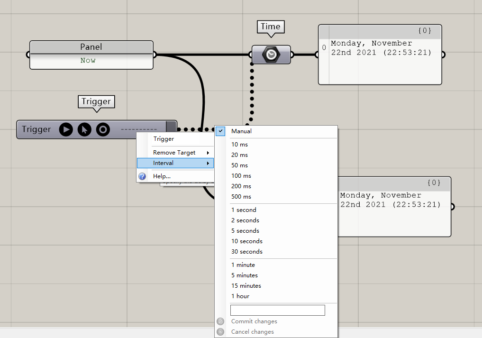
Task: Open the Remove Target menu entry
Action: click(175, 153)
